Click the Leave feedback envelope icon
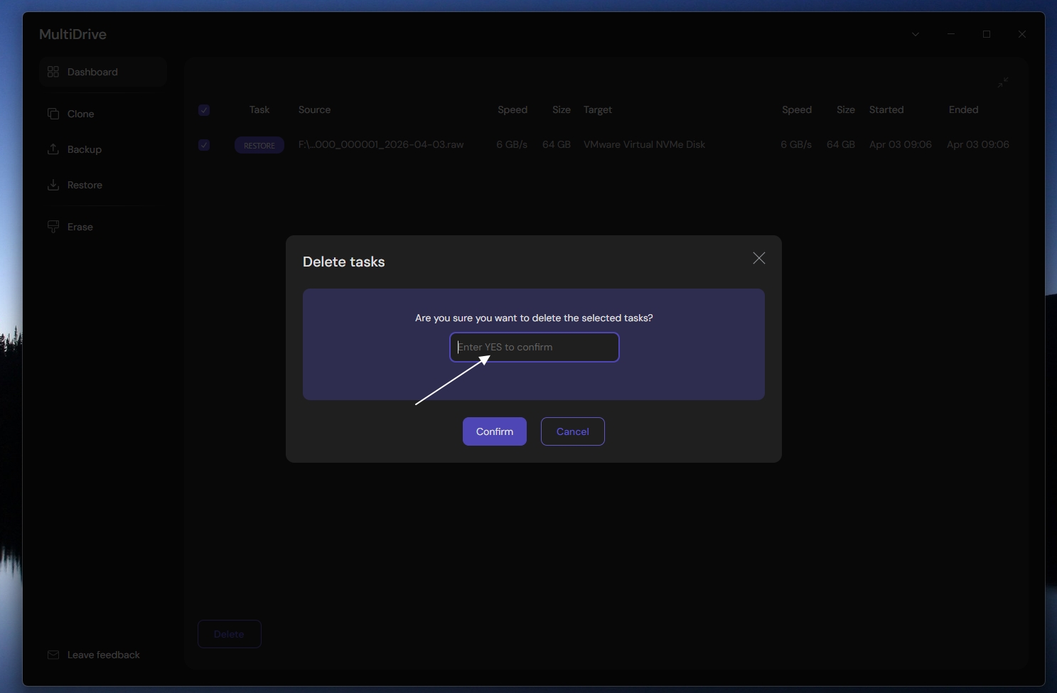The image size is (1057, 693). (x=53, y=655)
